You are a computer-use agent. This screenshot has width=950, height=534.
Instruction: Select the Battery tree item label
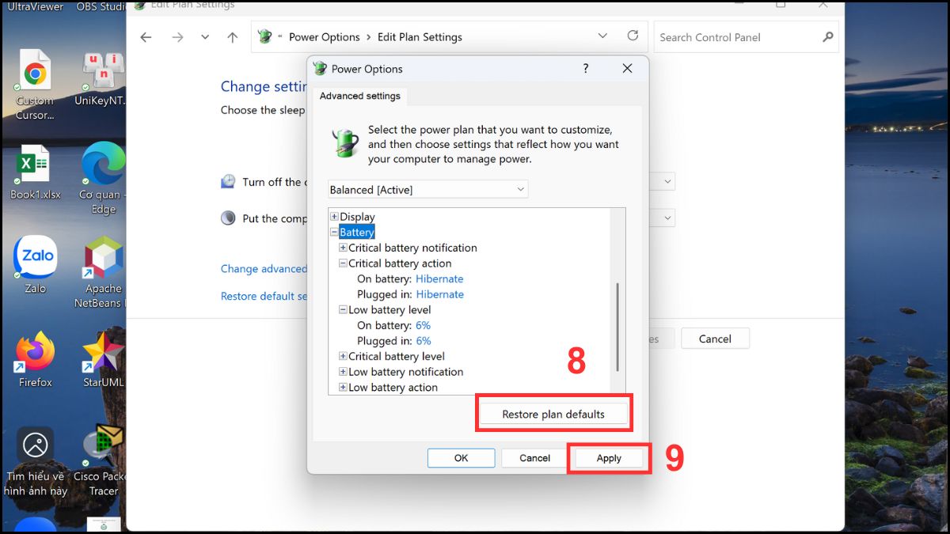click(357, 233)
